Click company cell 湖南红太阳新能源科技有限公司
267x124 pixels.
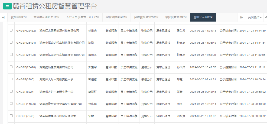click(59, 31)
